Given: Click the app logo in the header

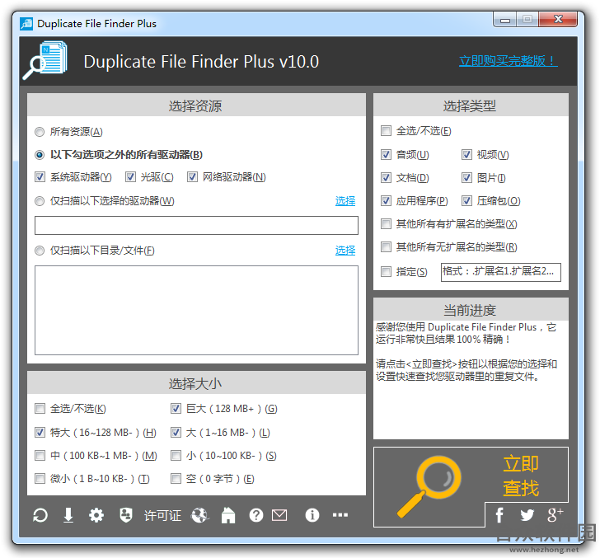Looking at the screenshot, I should pos(45,60).
